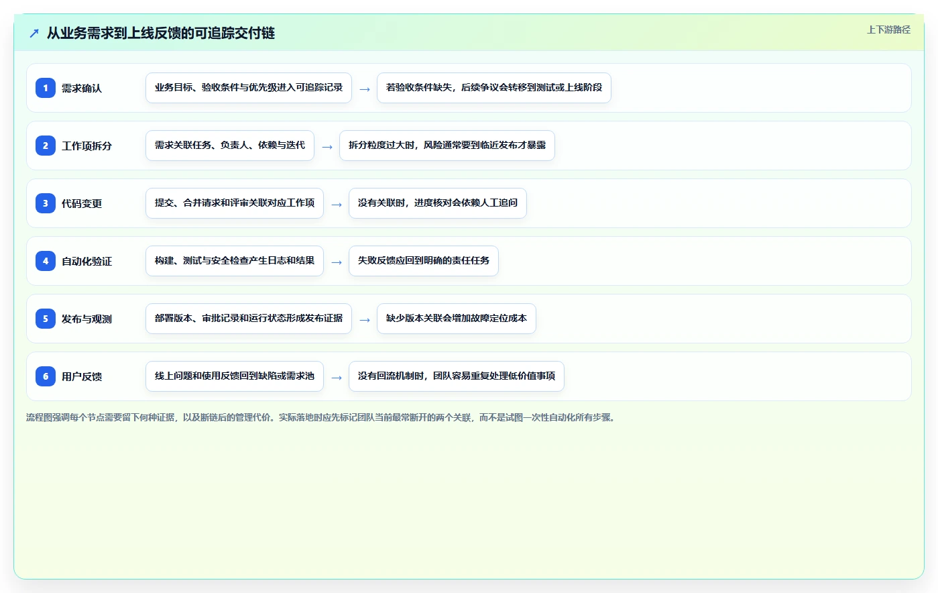Image resolution: width=938 pixels, height=593 pixels.
Task: Click box 部署版本、审批记录和运行状态形成发布证据
Action: [249, 319]
